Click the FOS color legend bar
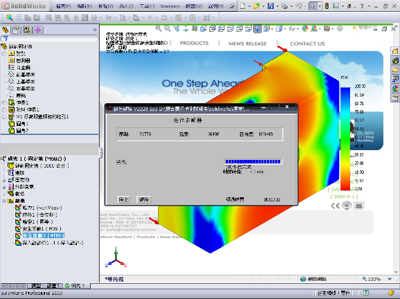400x299 pixels. click(x=345, y=138)
